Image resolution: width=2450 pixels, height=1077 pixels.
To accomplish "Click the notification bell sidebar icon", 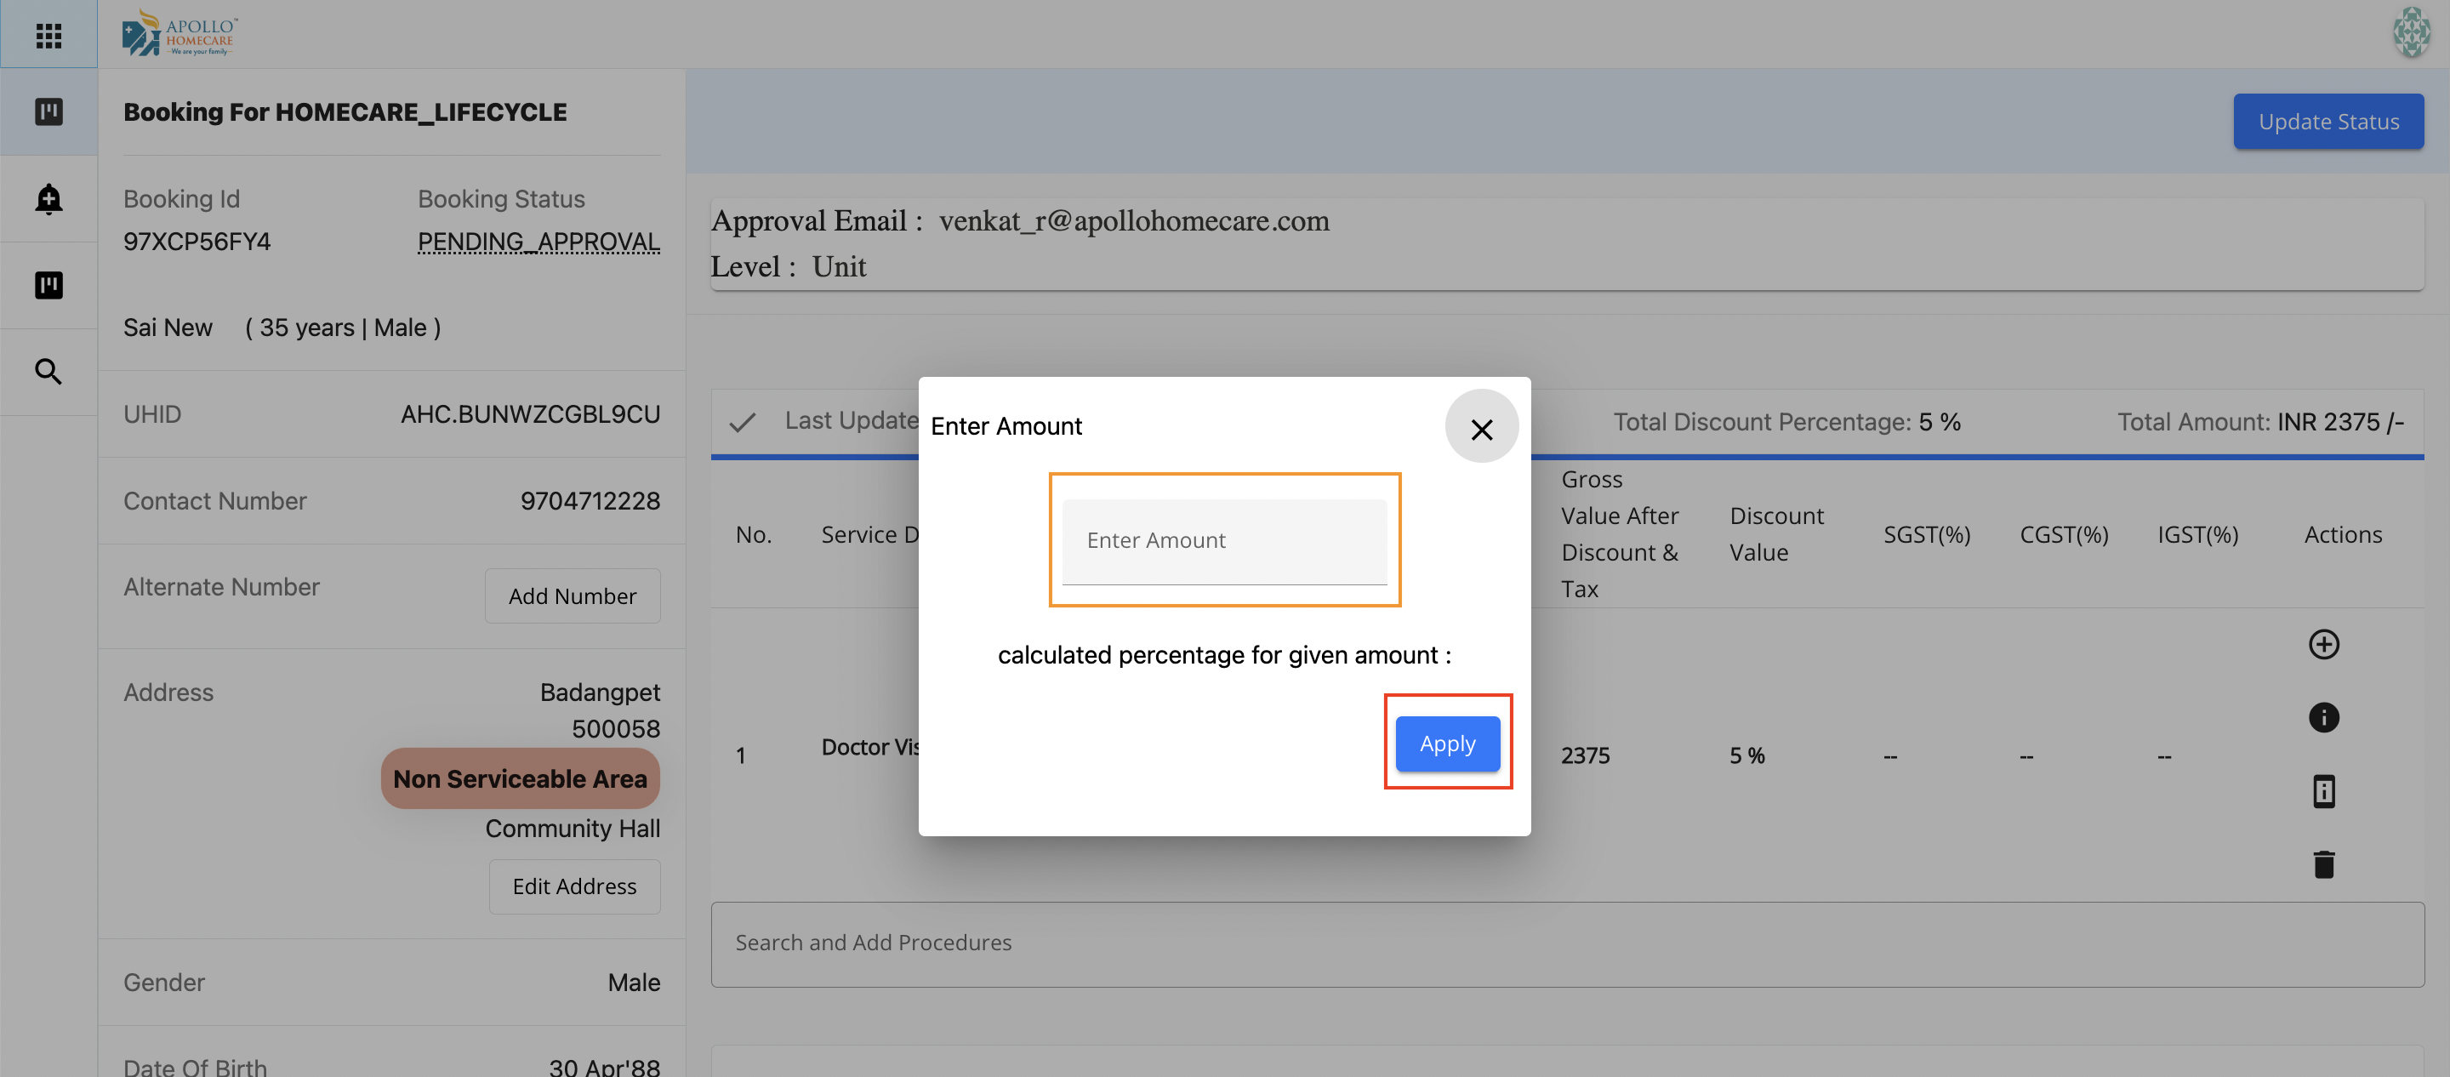I will pyautogui.click(x=48, y=199).
